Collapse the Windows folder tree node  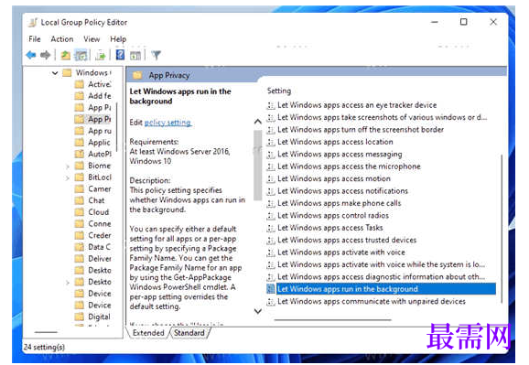pos(55,72)
